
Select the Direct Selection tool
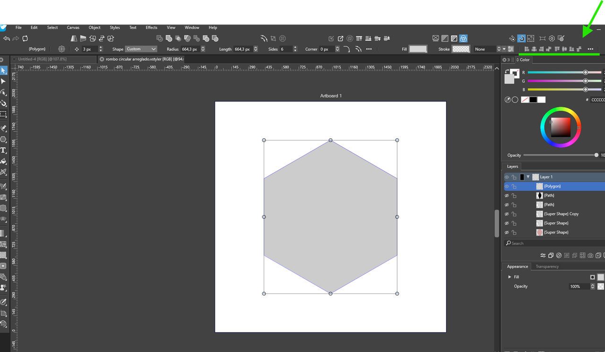tap(3, 82)
